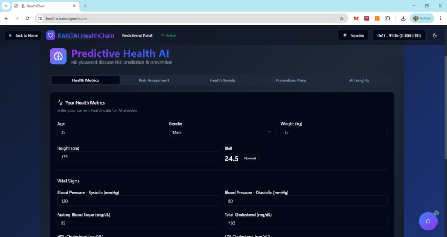Screen dimensions: 447x237
Task: Reload the page with refresh icon
Action: [x=27, y=18]
